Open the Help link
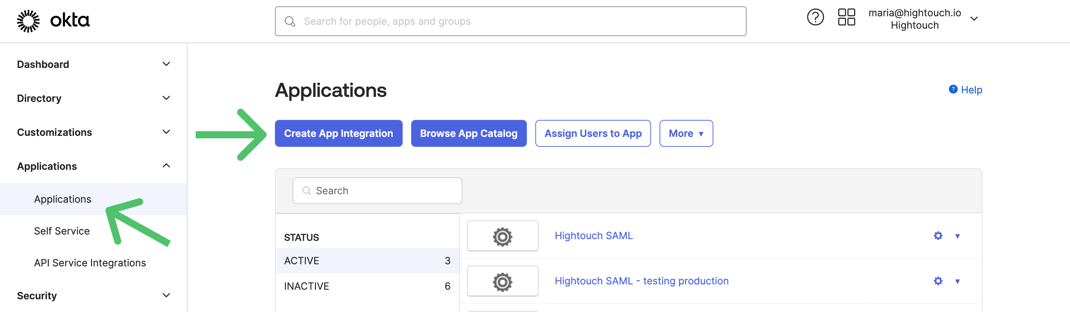The width and height of the screenshot is (1070, 312). tap(971, 90)
